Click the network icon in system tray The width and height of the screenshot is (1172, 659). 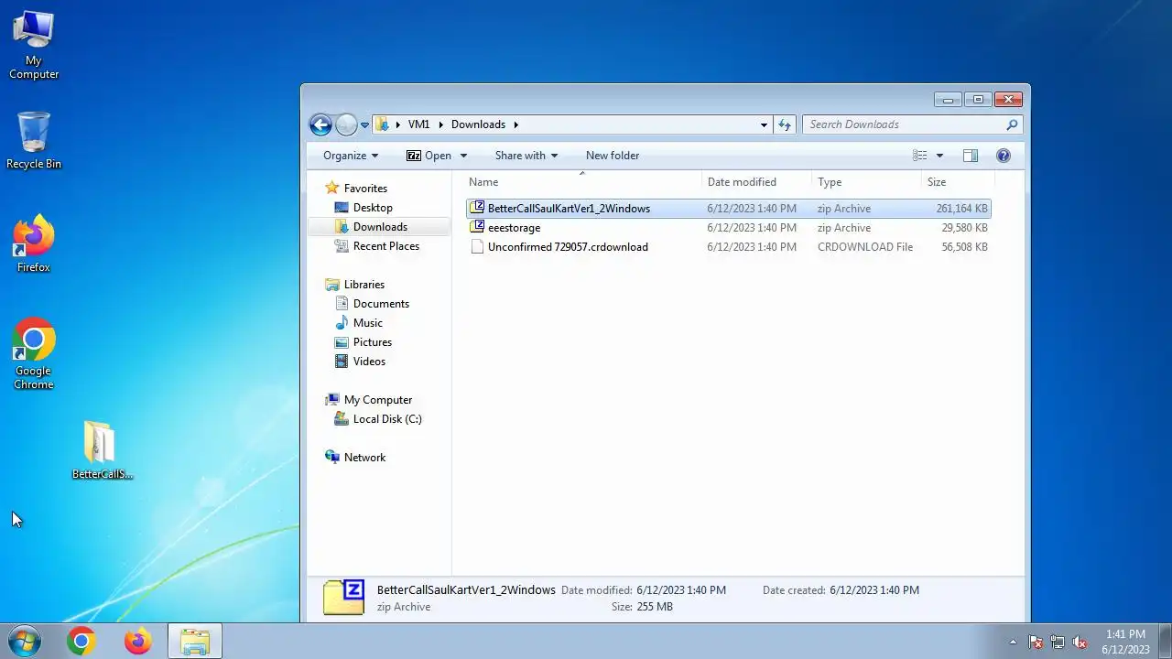pos(1058,642)
